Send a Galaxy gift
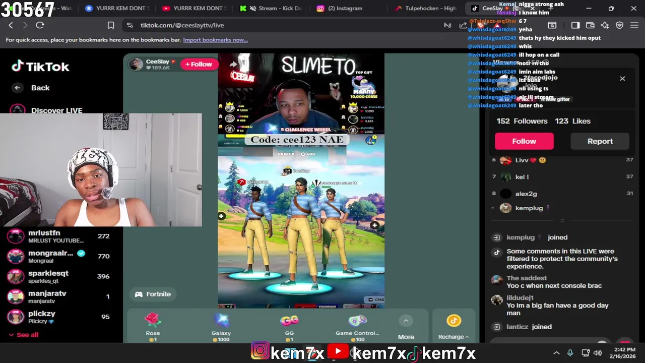Image resolution: width=645 pixels, height=363 pixels. 221,327
